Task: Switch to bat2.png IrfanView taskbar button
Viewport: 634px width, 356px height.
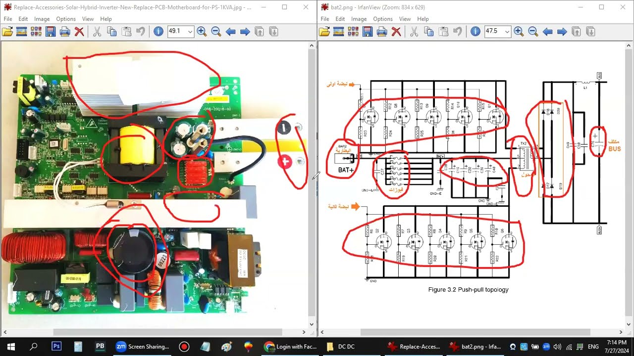Action: (x=475, y=347)
